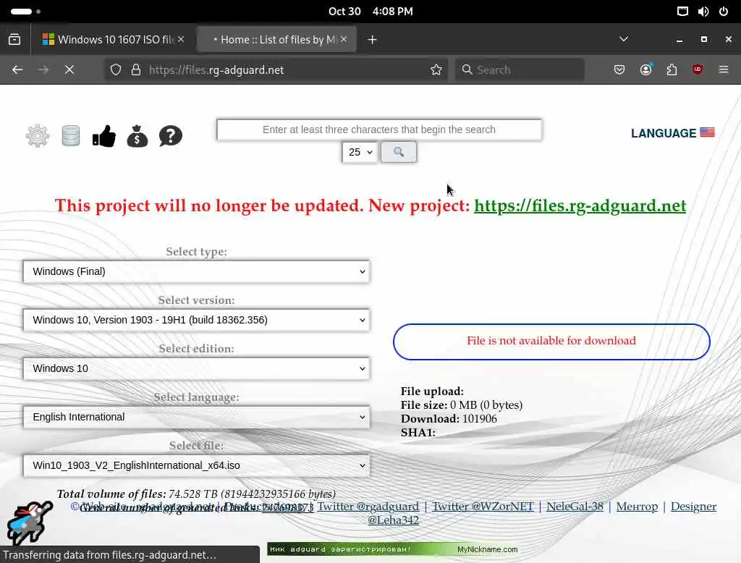Open the Select file dropdown

[x=196, y=465]
